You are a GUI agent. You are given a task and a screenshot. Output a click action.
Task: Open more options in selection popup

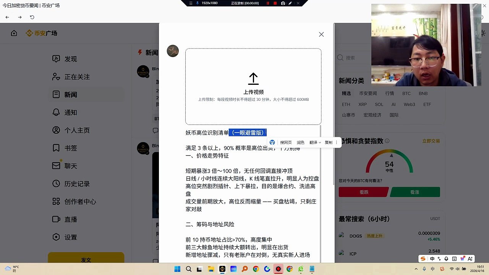click(x=337, y=142)
